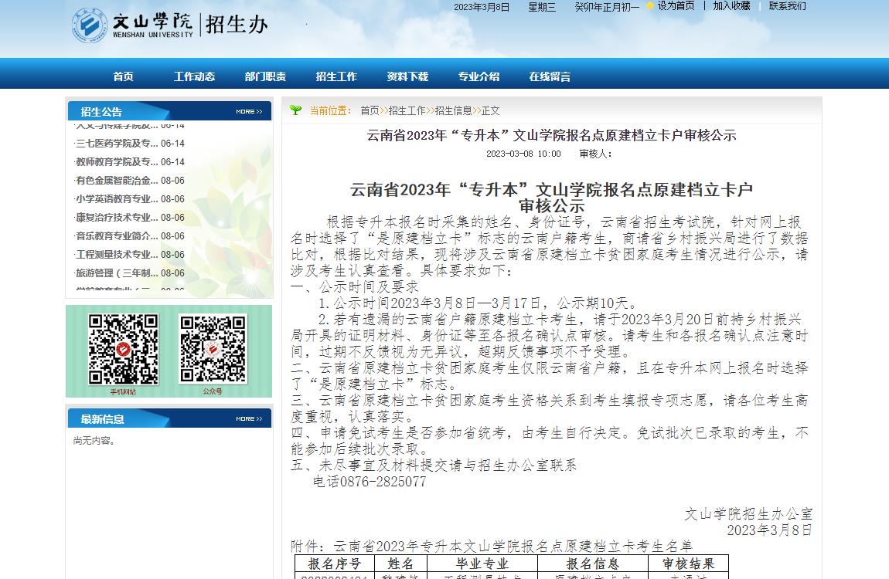889x579 pixels.
Task: Click the Wenshan University logo emblem
Action: tap(90, 25)
